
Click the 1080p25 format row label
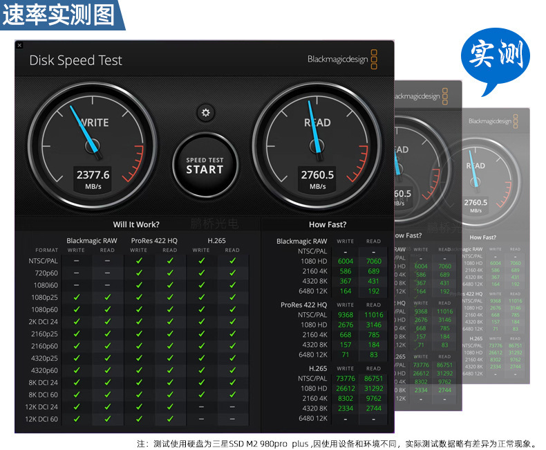[x=44, y=298]
